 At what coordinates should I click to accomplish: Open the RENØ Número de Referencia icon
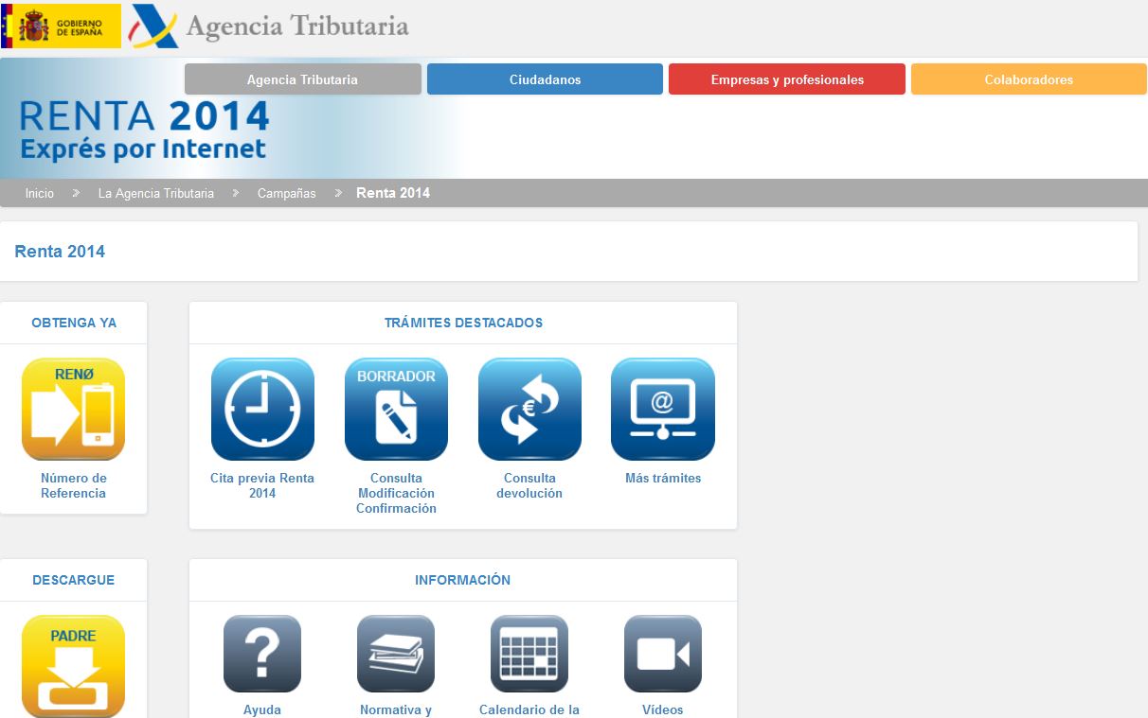point(73,409)
